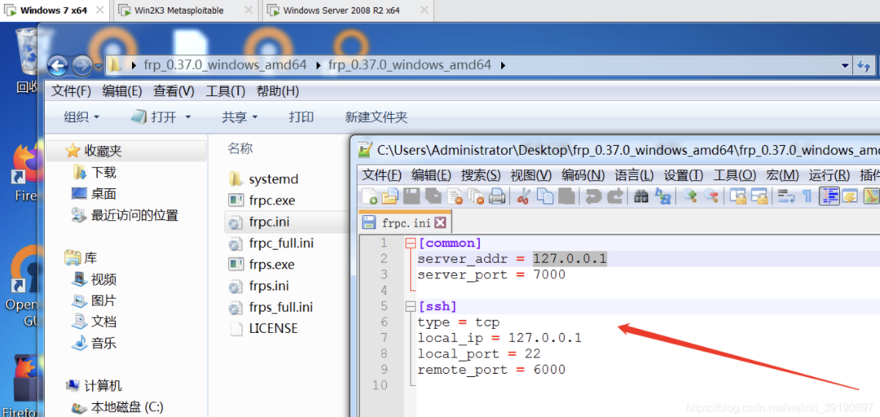
Task: Open the recent pages dropdown beside Forward
Action: 99,66
